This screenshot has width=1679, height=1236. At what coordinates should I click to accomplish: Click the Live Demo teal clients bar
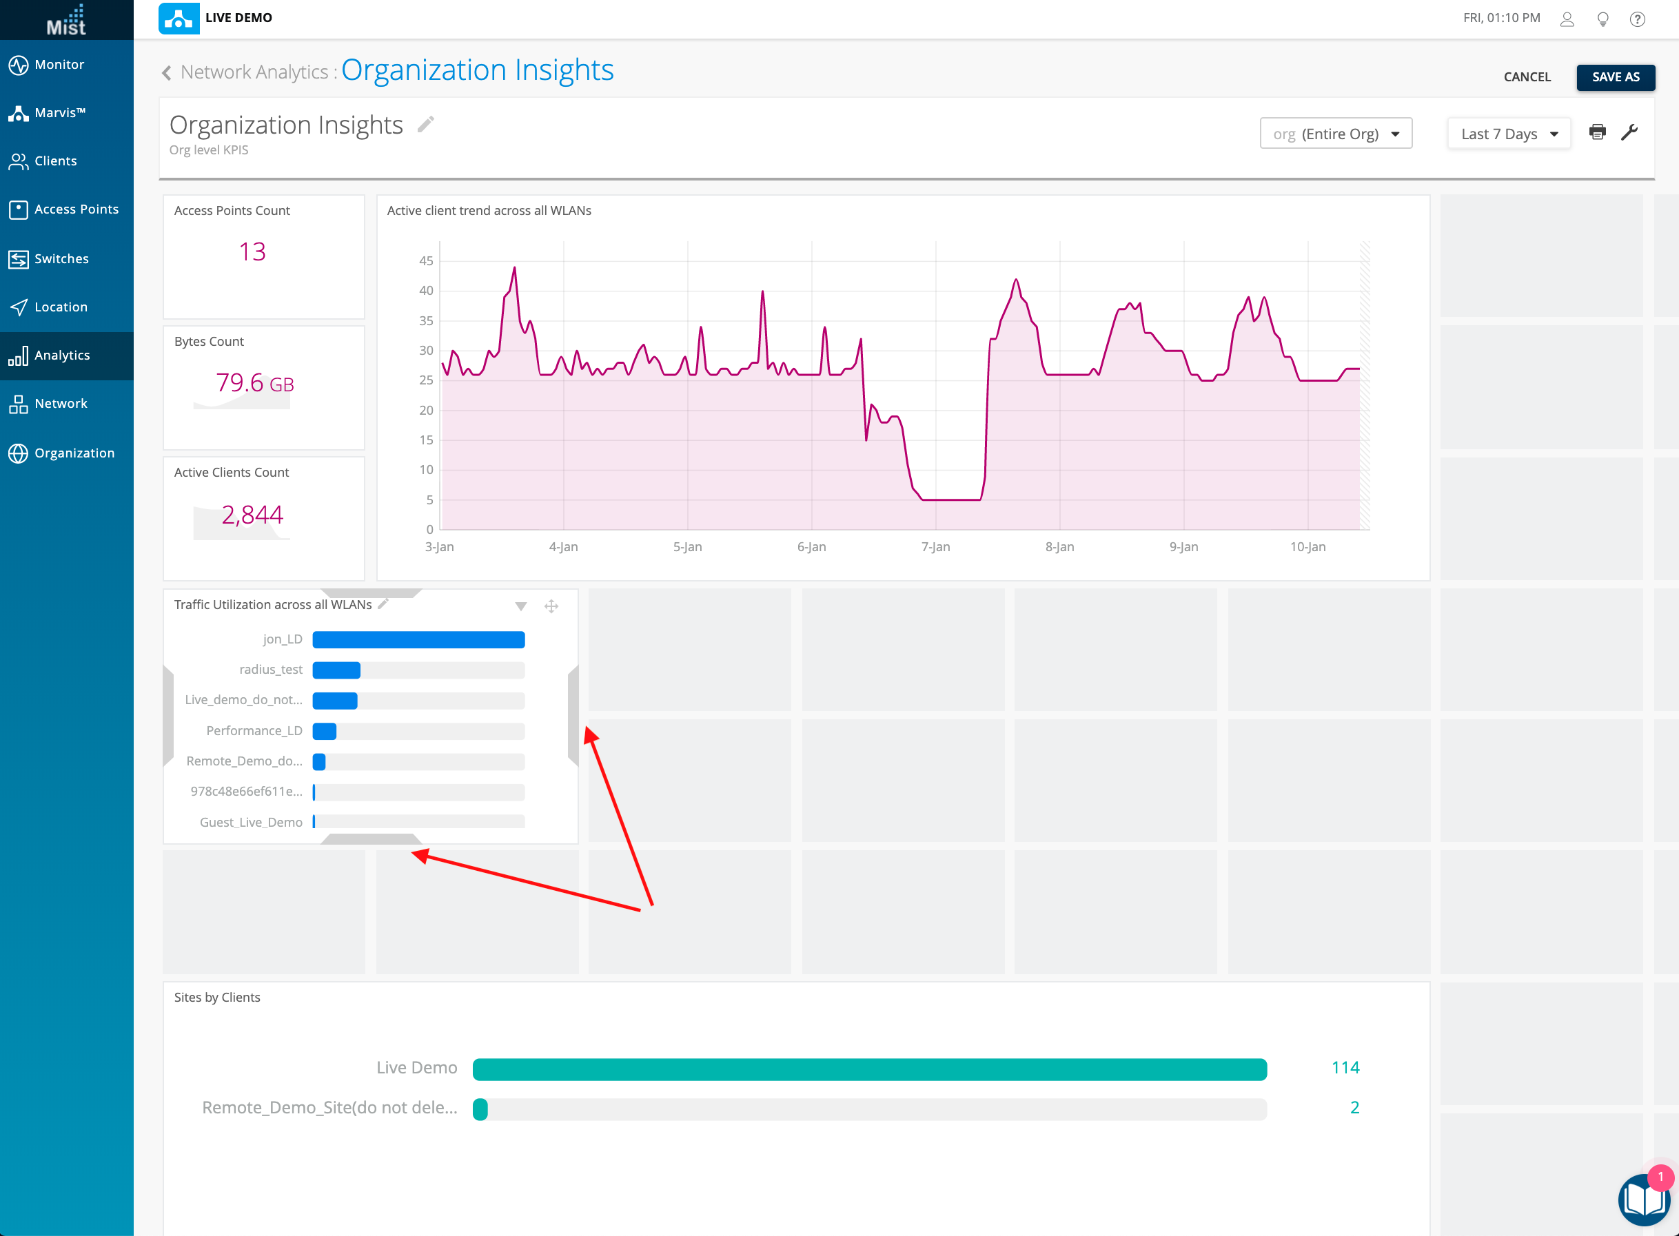869,1069
